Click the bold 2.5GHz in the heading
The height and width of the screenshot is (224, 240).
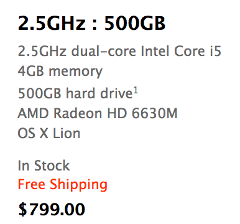click(x=52, y=22)
